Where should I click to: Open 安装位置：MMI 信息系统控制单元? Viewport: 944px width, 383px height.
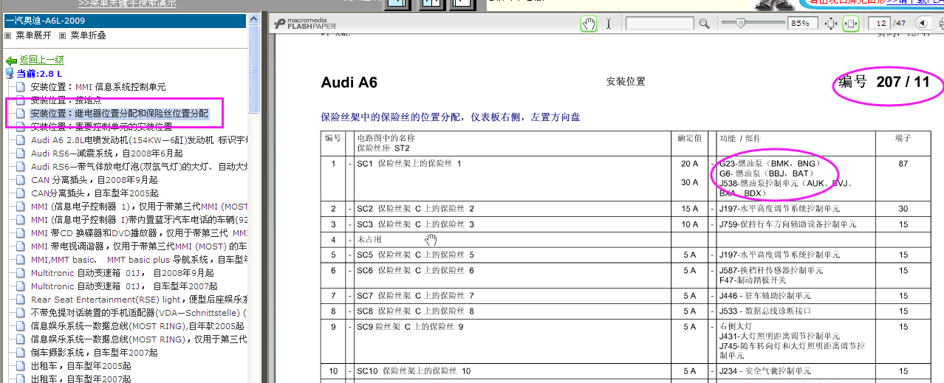[x=98, y=87]
